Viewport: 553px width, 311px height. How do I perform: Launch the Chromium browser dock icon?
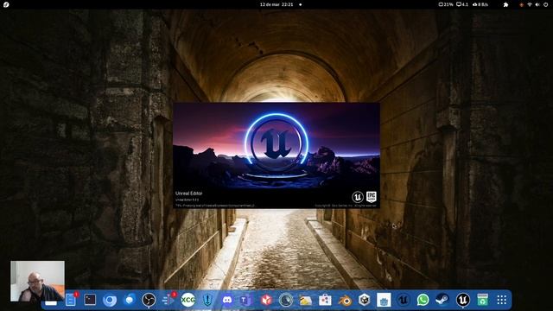click(110, 300)
